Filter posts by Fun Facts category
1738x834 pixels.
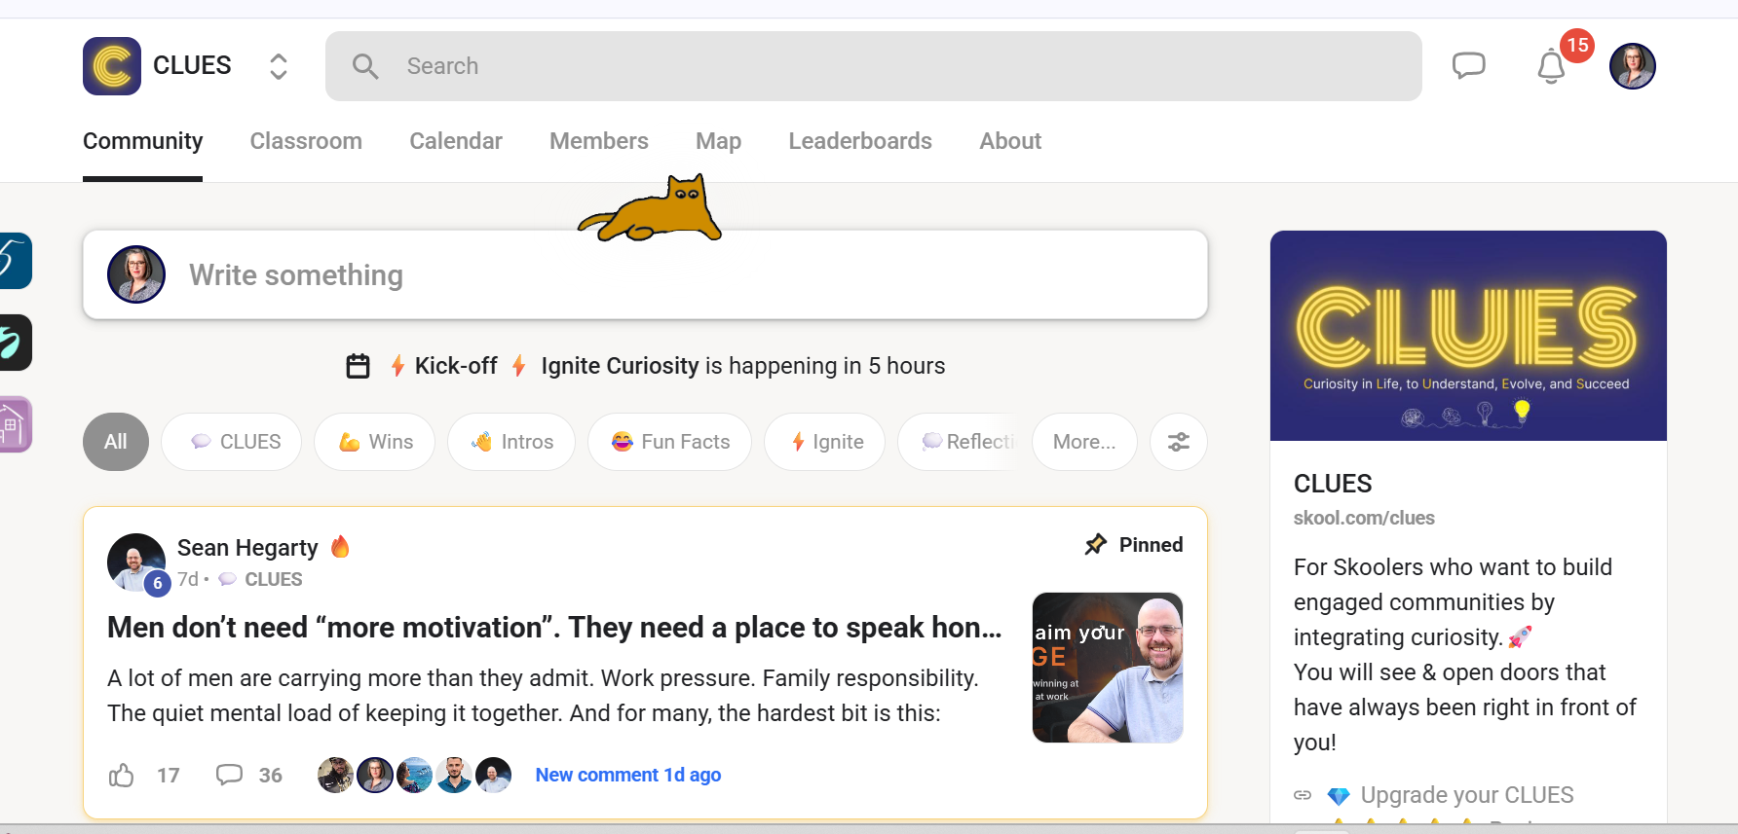click(670, 442)
